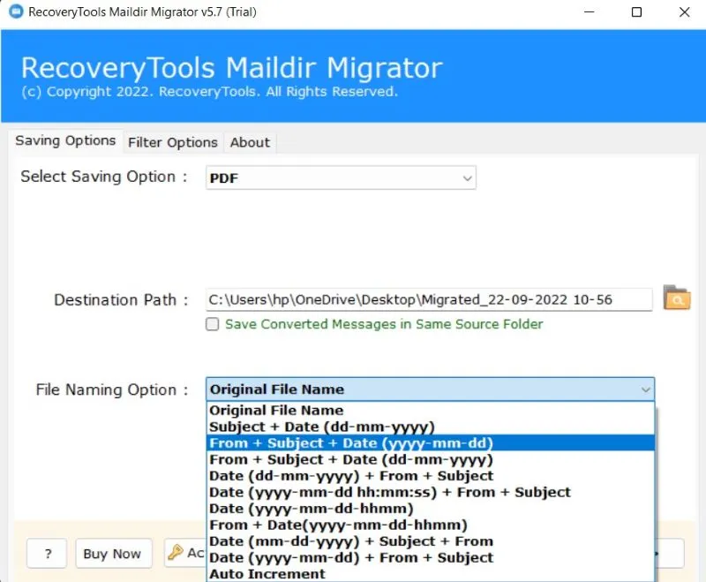Screen dimensions: 706x582
Task: Click the app icon in title bar
Action: (x=14, y=12)
